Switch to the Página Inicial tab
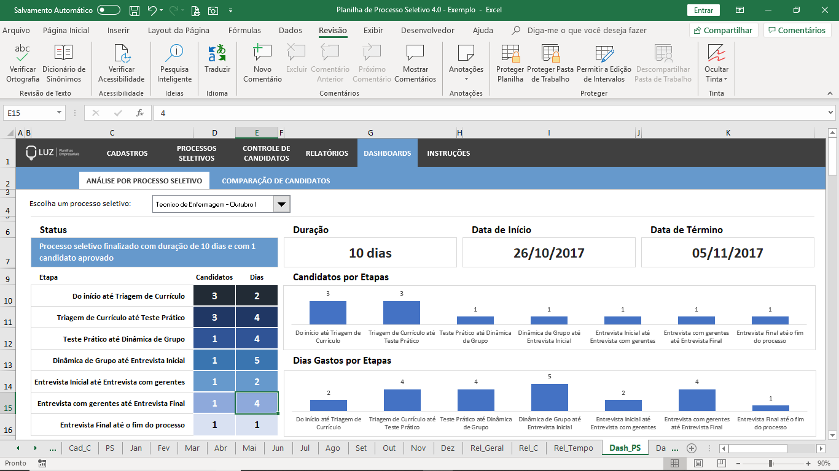This screenshot has height=471, width=839. [x=66, y=30]
